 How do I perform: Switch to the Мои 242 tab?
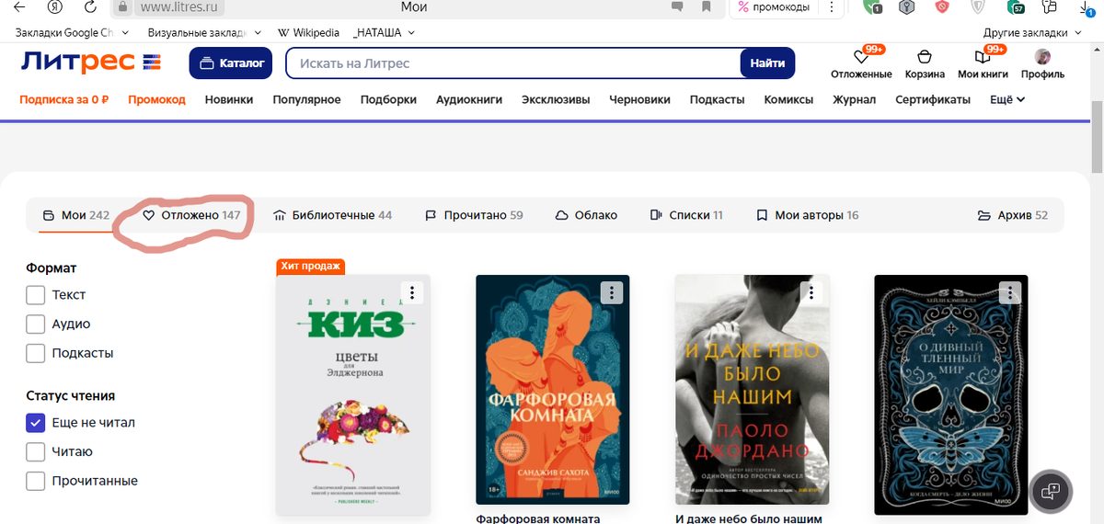click(x=76, y=215)
